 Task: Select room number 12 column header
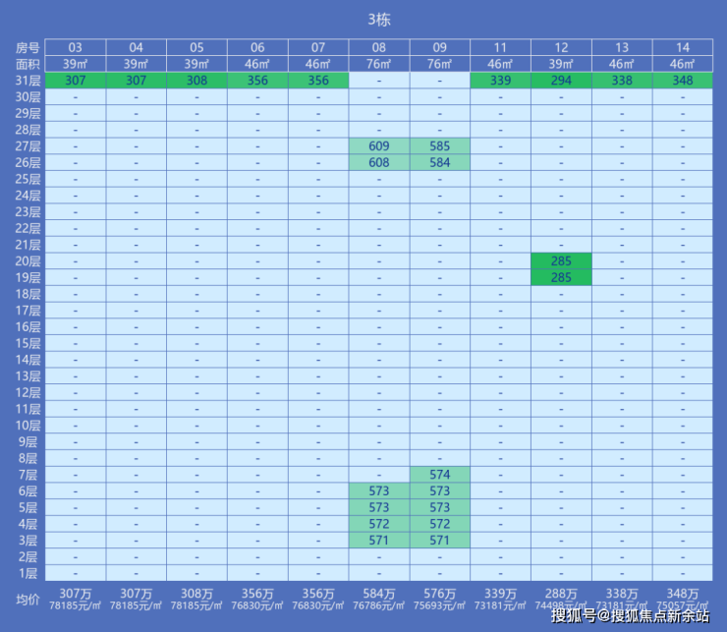[561, 47]
